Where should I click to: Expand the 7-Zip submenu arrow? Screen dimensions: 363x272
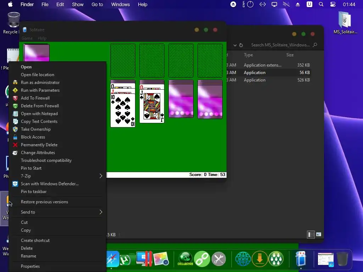101,176
